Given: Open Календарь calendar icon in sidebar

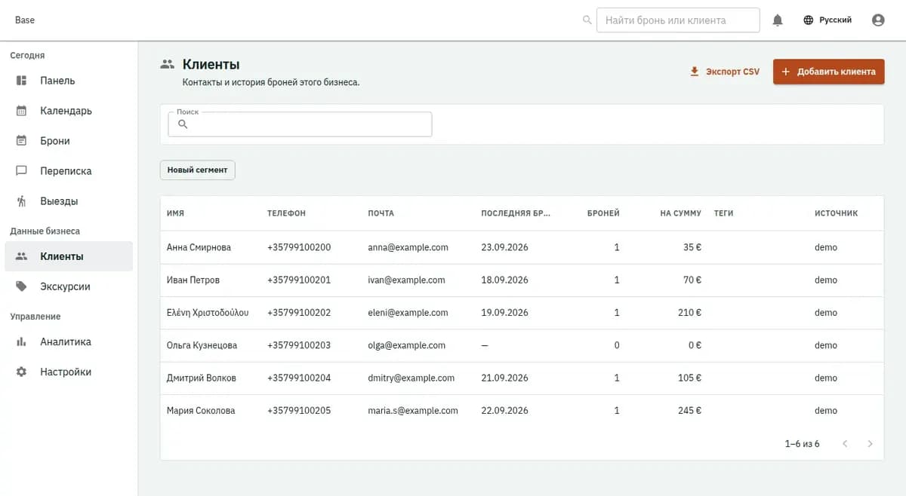Looking at the screenshot, I should coord(22,111).
